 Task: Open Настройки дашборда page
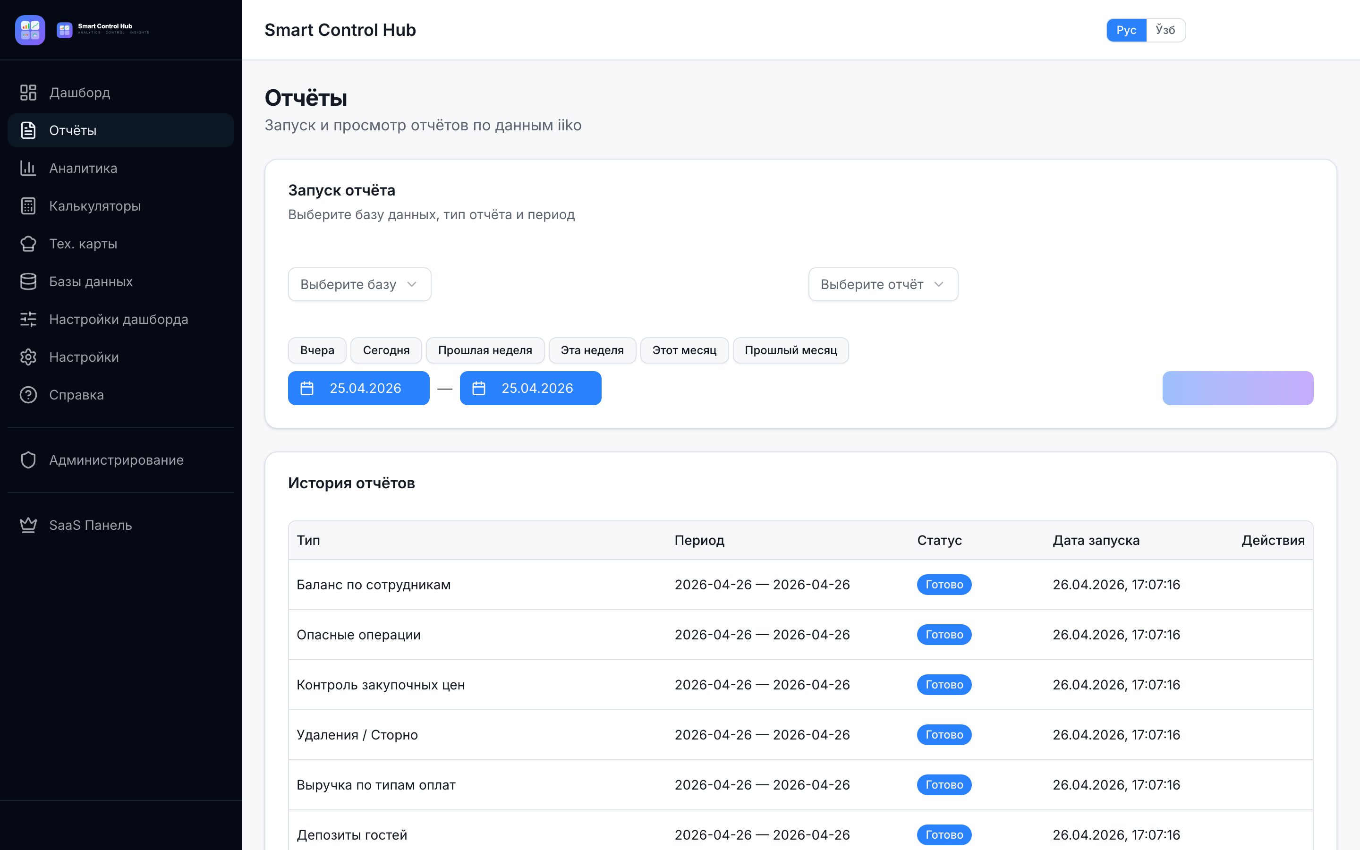click(121, 319)
